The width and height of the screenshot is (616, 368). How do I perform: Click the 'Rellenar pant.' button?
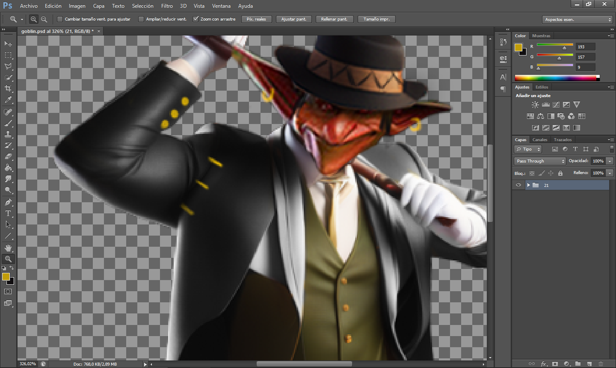point(334,19)
